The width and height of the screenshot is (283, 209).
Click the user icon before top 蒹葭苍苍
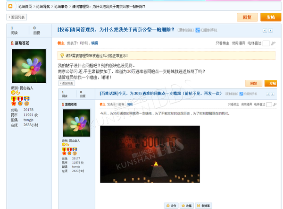click(x=12, y=43)
